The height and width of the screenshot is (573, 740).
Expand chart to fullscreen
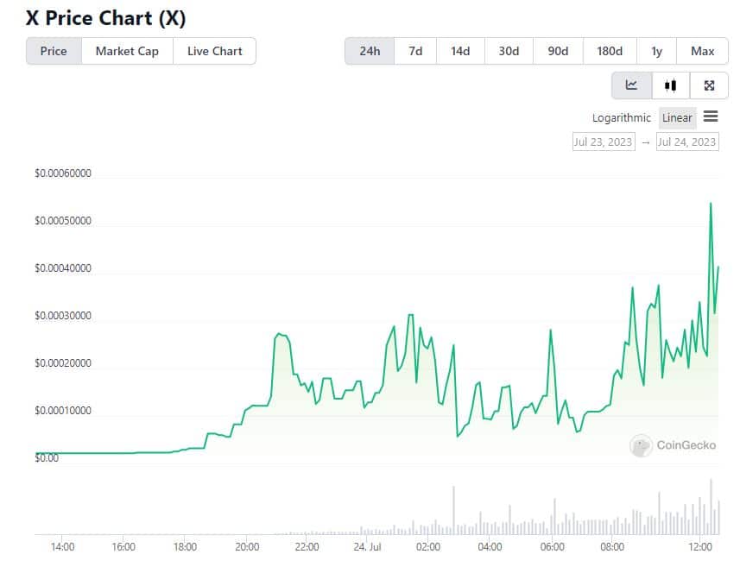709,85
